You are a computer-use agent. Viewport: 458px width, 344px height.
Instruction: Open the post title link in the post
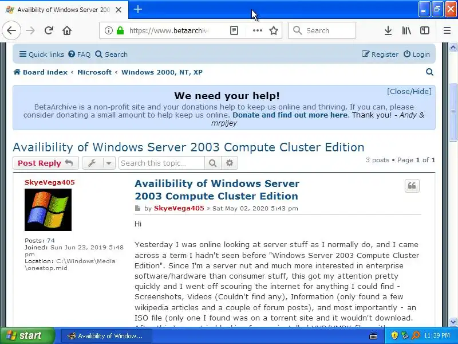(x=217, y=190)
